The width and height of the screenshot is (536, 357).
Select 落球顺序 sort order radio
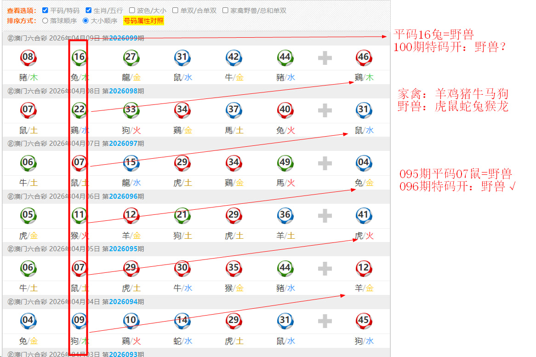pos(45,21)
